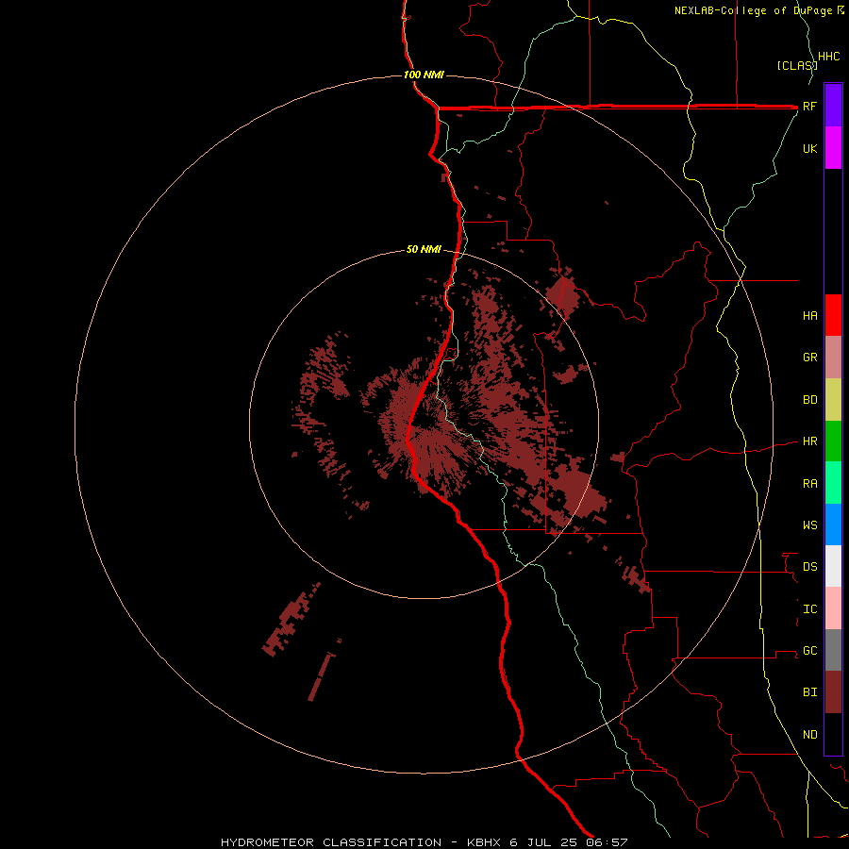
Task: Click the HA red legend swatch
Action: pyautogui.click(x=833, y=315)
